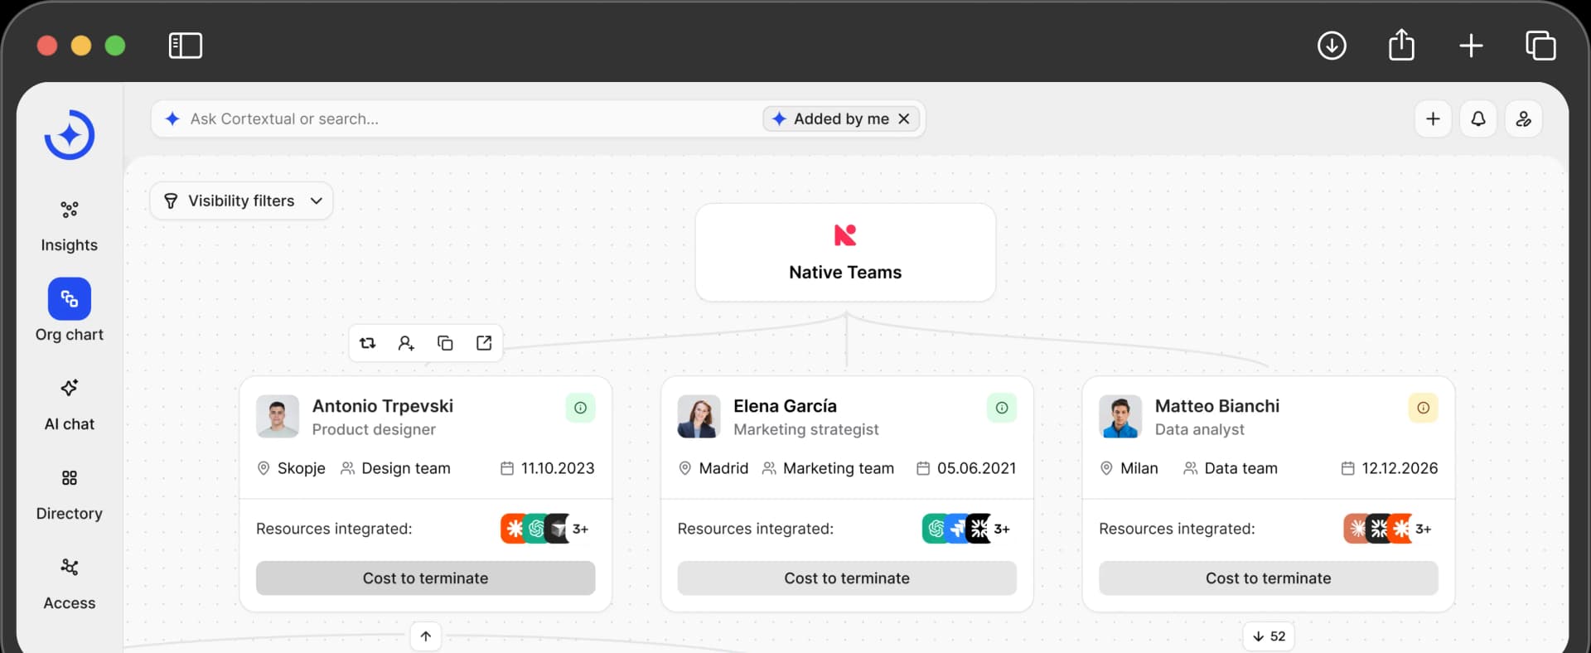This screenshot has width=1591, height=653.
Task: Remove the Added by me filter
Action: pyautogui.click(x=904, y=119)
